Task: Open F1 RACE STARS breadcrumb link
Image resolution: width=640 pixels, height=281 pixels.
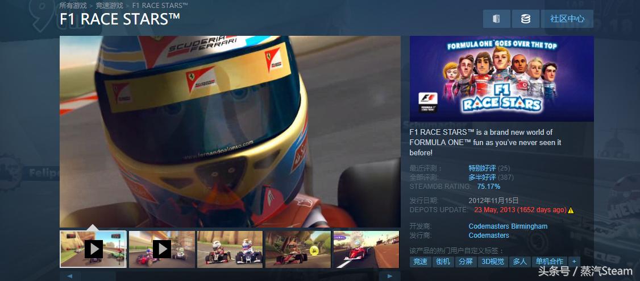Action: (x=160, y=5)
